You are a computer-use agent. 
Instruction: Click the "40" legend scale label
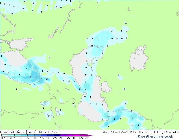(74, 138)
